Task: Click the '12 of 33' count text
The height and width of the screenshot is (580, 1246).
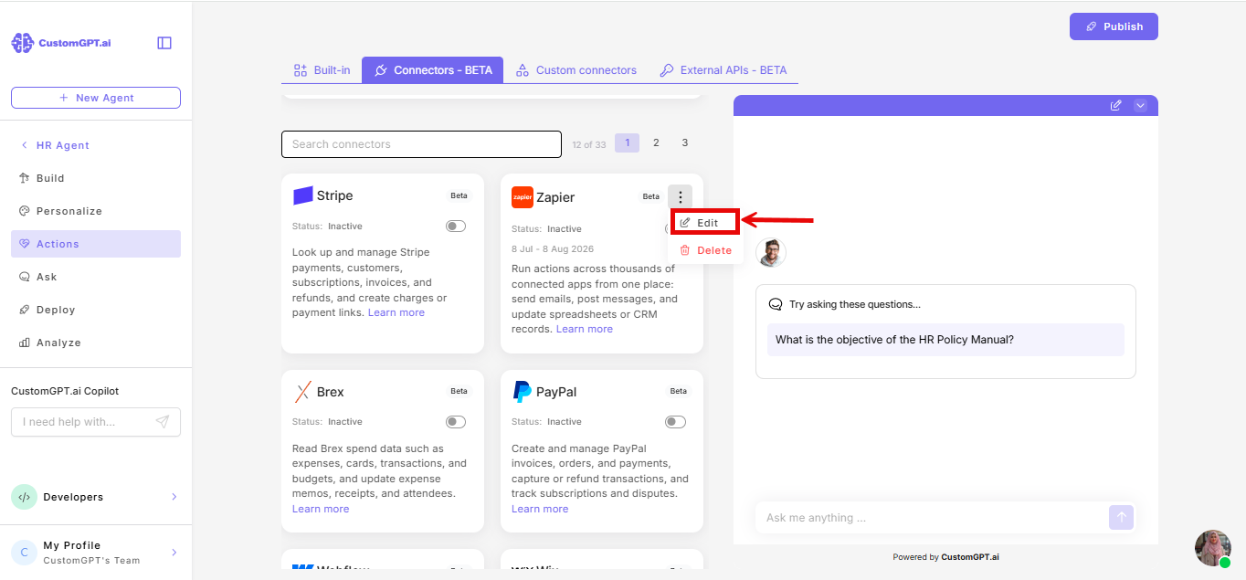Action: tap(589, 144)
